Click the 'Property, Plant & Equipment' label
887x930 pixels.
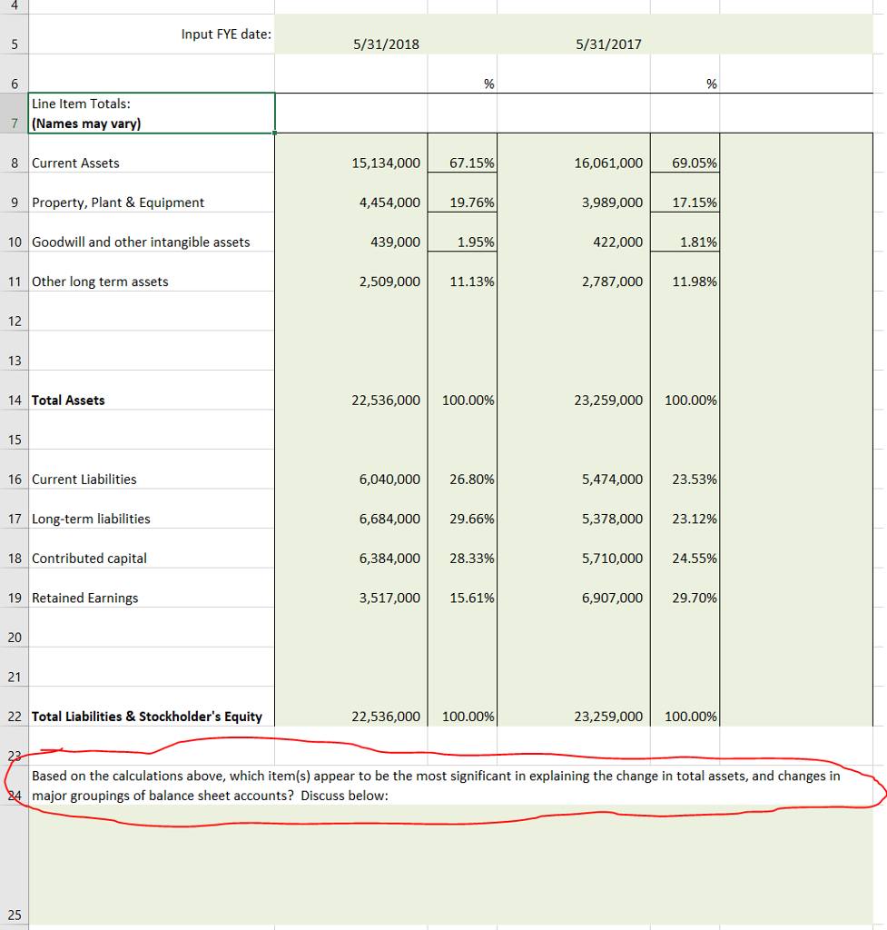[152, 193]
